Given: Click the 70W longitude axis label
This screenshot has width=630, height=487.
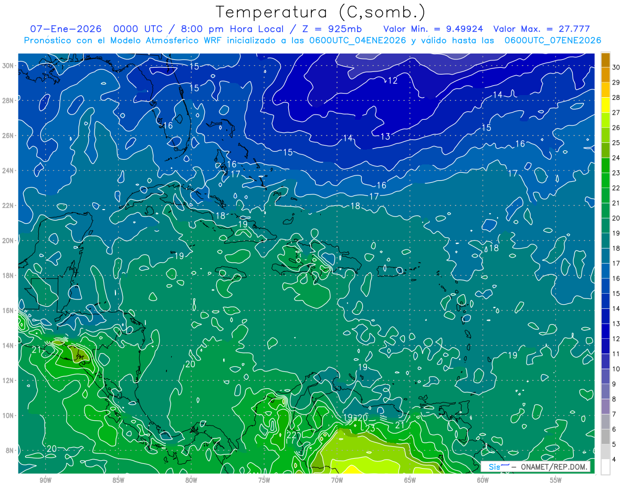Looking at the screenshot, I should pyautogui.click(x=337, y=481).
